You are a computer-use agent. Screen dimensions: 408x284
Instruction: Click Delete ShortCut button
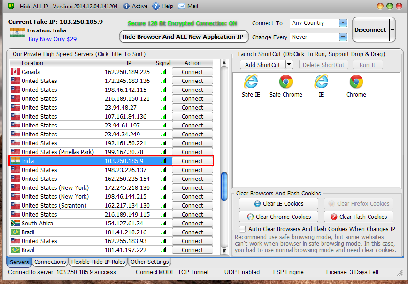[x=323, y=65]
